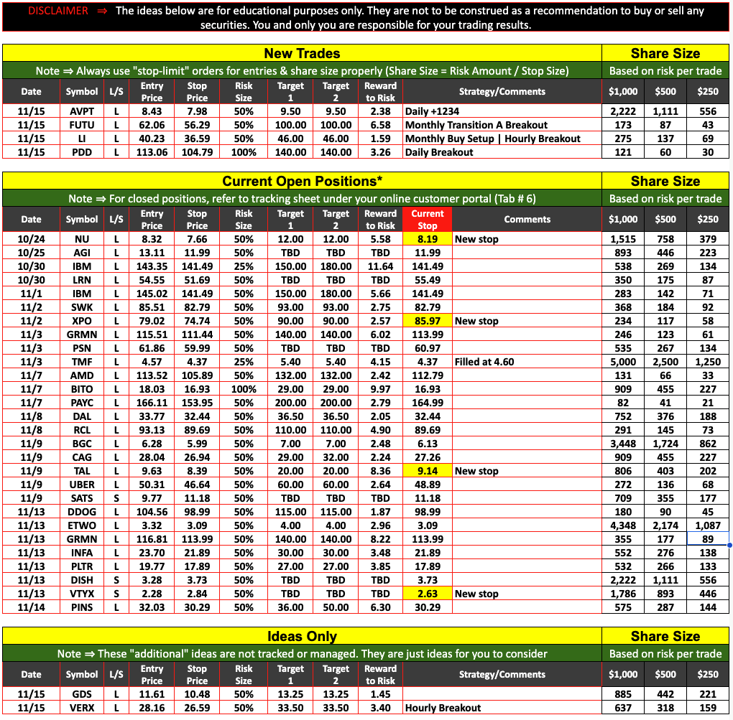Click LI's Monthly Buy Setup comment cell
This screenshot has width=733, height=720.
[x=492, y=139]
